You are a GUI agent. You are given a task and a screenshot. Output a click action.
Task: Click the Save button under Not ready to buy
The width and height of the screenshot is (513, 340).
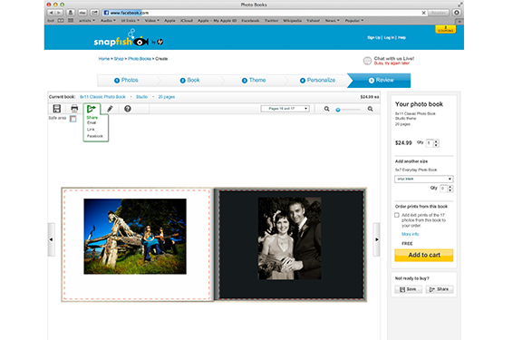(408, 289)
